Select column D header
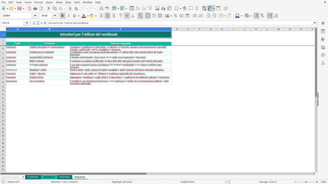The image size is (328, 184). (177, 29)
